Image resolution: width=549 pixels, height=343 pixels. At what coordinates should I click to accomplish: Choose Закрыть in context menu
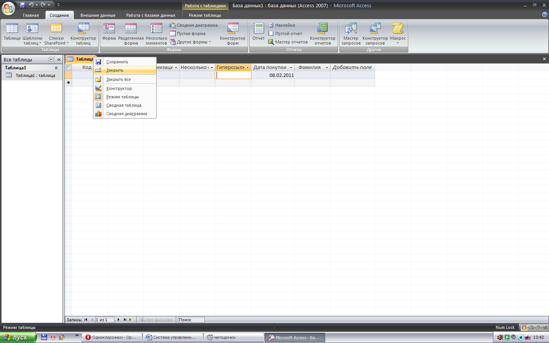pyautogui.click(x=125, y=70)
